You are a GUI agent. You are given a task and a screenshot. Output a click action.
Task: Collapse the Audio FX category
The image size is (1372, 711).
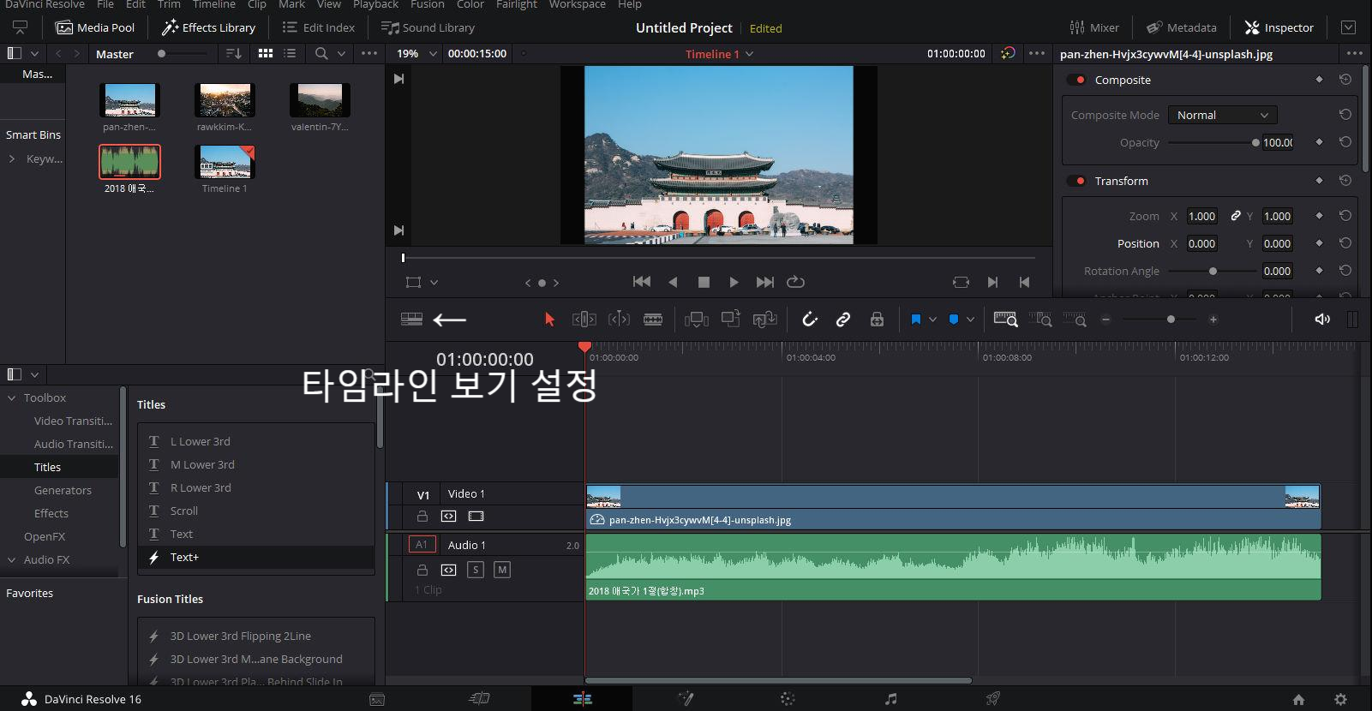coord(12,559)
